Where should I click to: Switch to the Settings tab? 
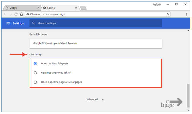point(59,8)
